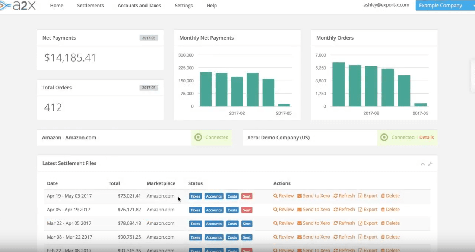
Task: Delete the Apr 19 - May 03 settlement
Action: [x=390, y=196]
